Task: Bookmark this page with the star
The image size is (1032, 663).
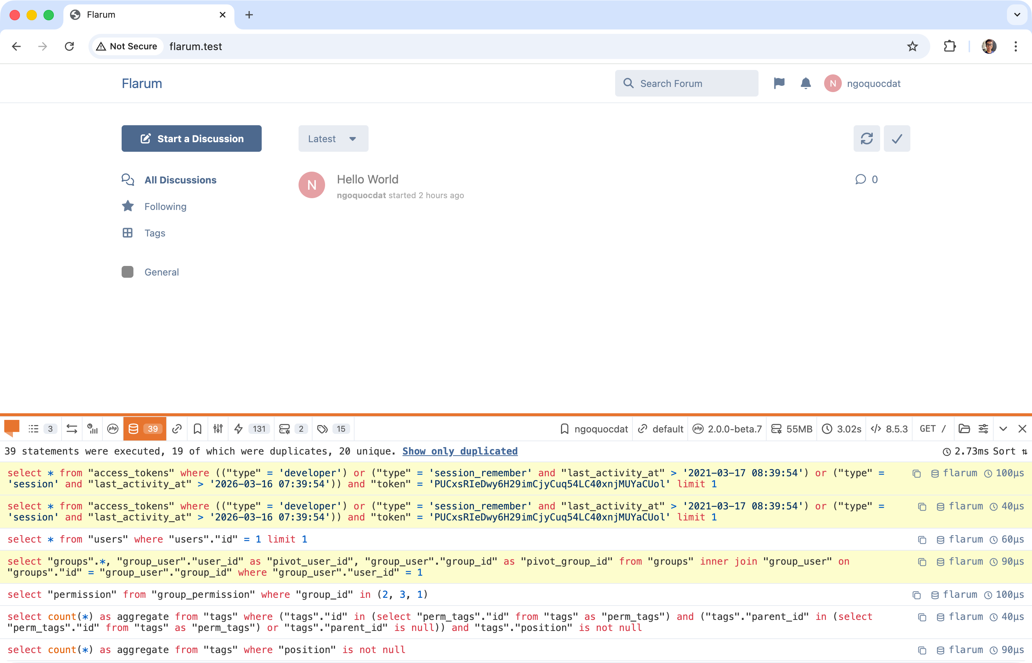Action: click(x=912, y=46)
